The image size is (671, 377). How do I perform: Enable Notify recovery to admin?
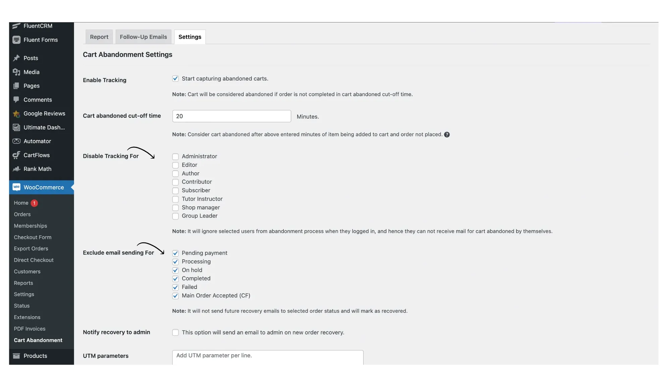coord(175,332)
